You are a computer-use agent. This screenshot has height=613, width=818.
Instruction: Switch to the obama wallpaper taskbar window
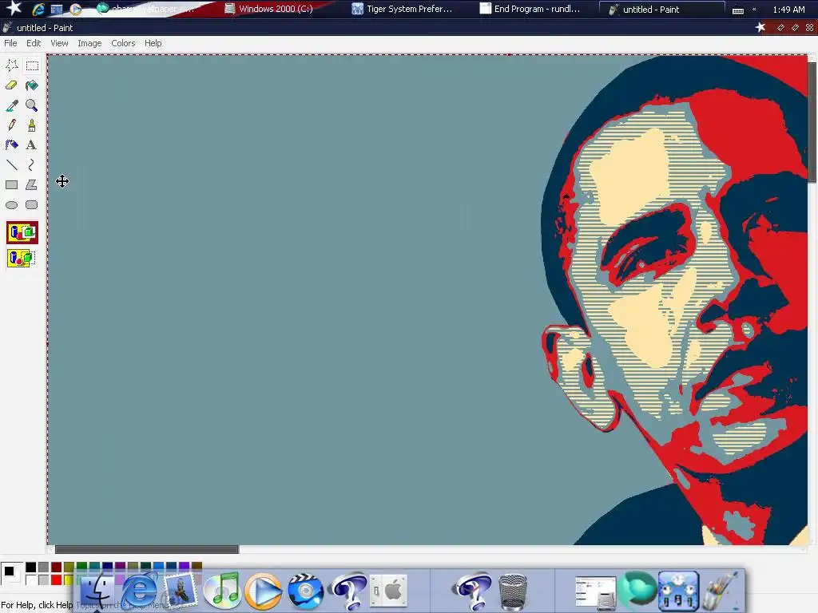(x=146, y=8)
